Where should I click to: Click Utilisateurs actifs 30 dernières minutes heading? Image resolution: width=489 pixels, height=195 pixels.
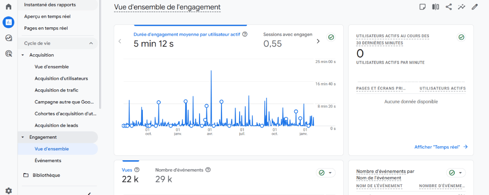pos(393,39)
